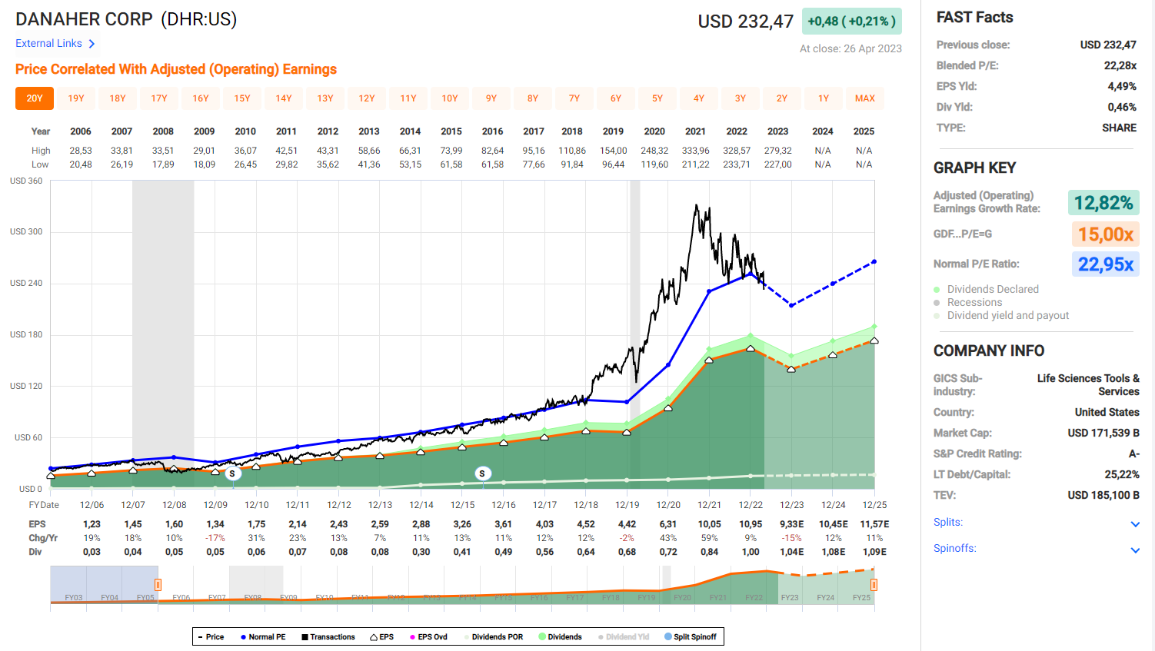The image size is (1155, 651).
Task: Toggle Recessions shading in Graph Key
Action: 968,302
